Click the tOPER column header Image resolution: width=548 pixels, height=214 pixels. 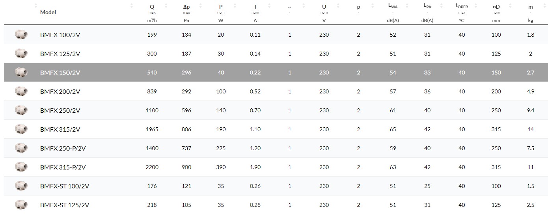(462, 7)
